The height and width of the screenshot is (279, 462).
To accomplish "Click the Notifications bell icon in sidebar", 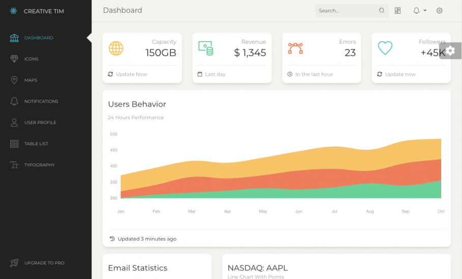I will (14, 101).
